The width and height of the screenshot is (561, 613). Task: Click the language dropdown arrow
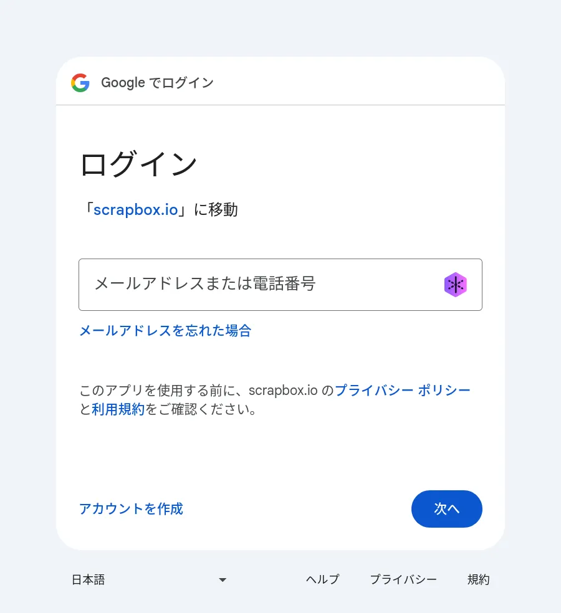point(223,580)
